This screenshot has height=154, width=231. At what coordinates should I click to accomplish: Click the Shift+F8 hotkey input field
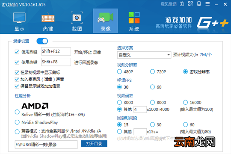pyautogui.click(x=56, y=62)
